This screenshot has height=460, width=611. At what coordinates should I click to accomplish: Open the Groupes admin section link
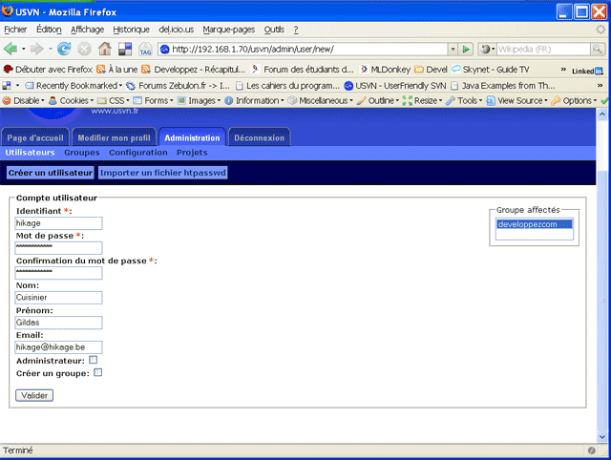pyautogui.click(x=82, y=153)
